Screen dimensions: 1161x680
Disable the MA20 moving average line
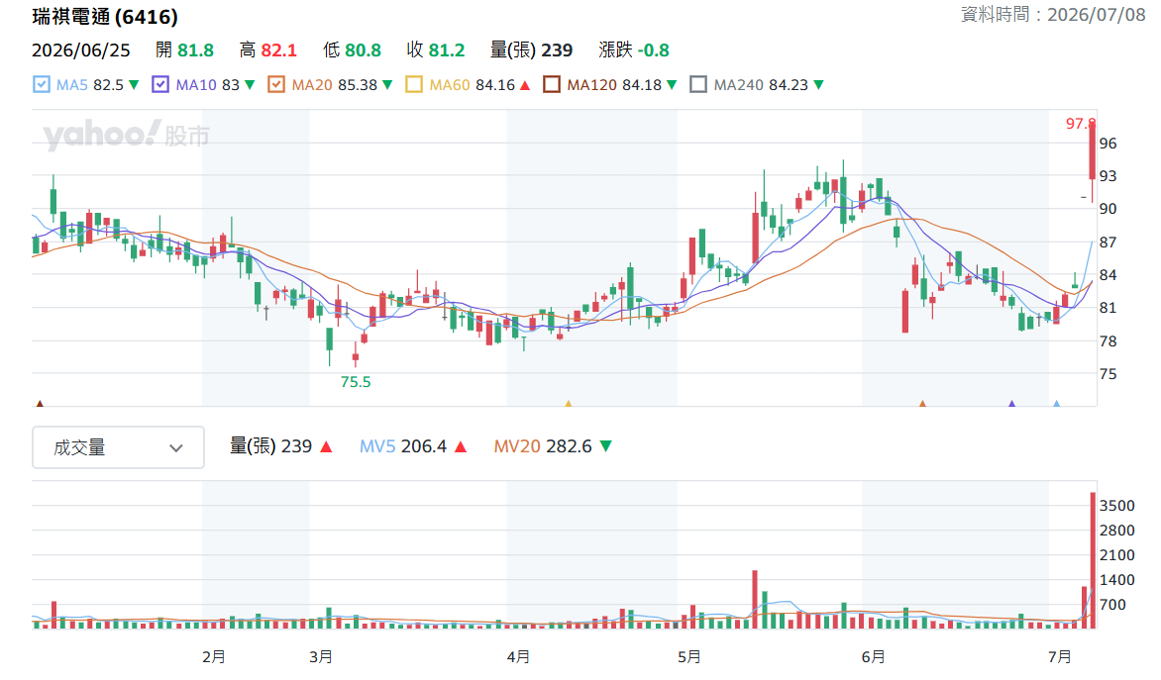[x=276, y=84]
